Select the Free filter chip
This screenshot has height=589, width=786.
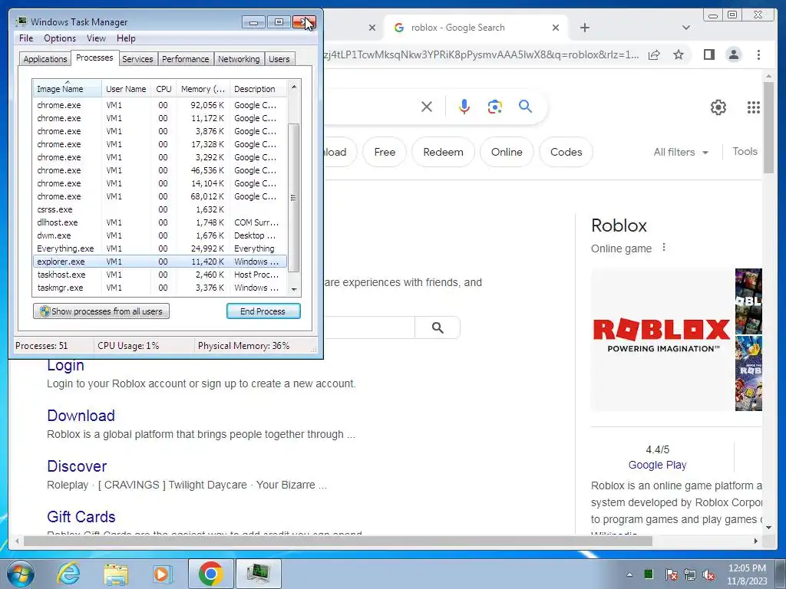click(x=385, y=152)
